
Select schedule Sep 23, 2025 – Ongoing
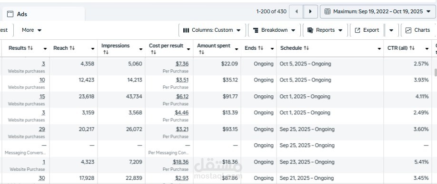click(x=307, y=162)
